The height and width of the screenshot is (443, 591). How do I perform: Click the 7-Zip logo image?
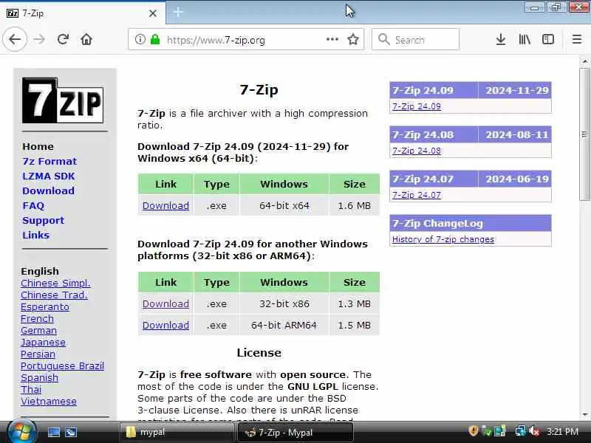pyautogui.click(x=63, y=100)
